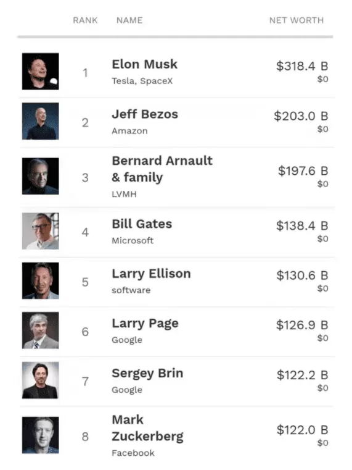Click the Bill Gates name

point(142,224)
